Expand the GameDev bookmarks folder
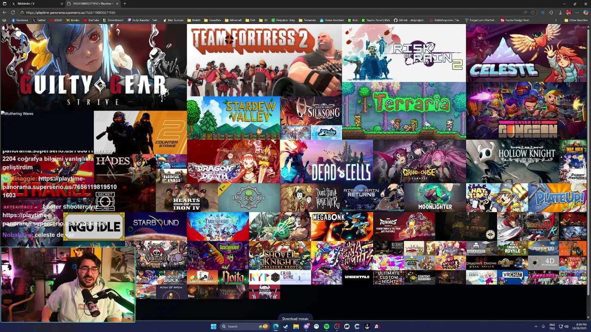This screenshot has width=591, height=332. tap(212, 20)
